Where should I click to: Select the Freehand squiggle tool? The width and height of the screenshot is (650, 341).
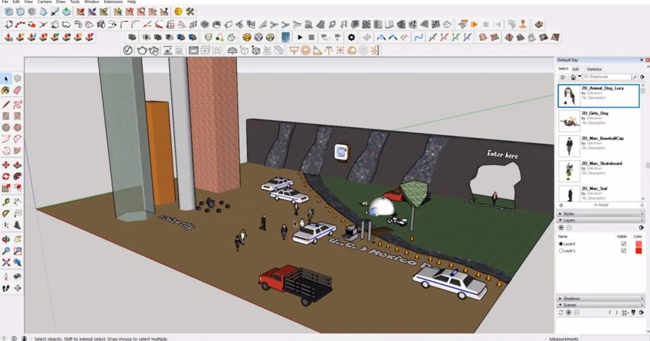[17, 104]
